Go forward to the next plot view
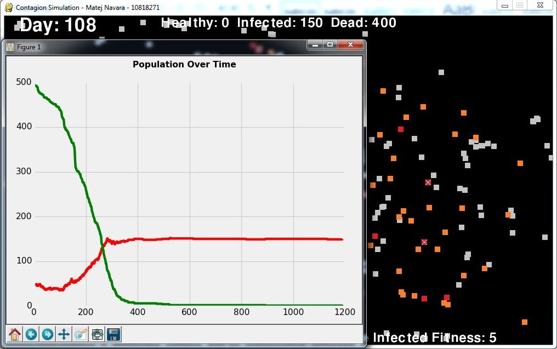 click(x=48, y=334)
